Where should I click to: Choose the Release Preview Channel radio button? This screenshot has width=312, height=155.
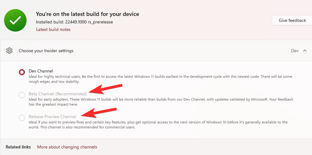click(22, 118)
